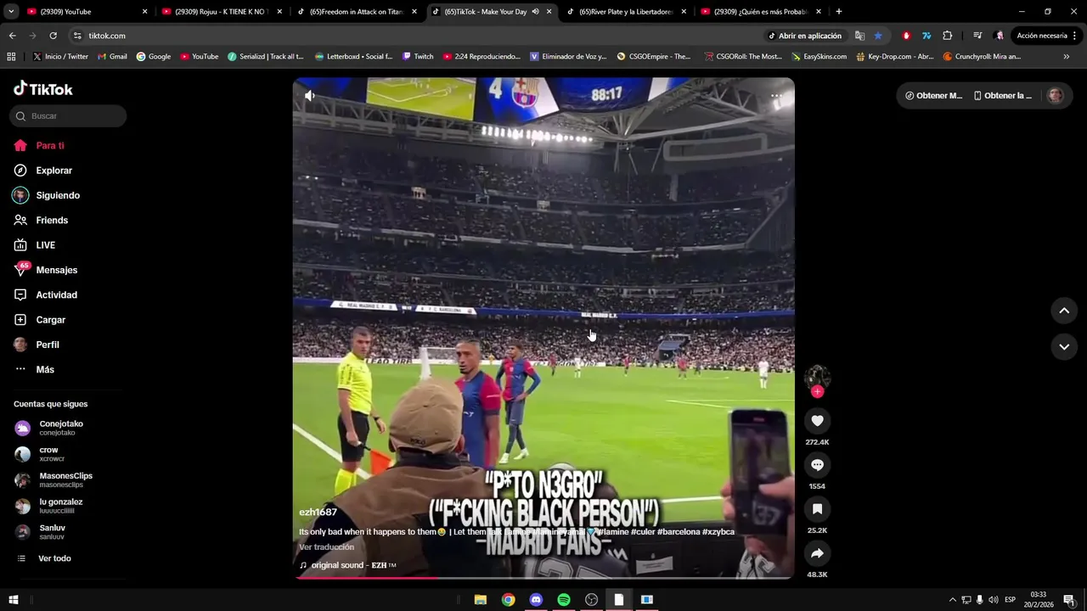Click Acción necesaria profile chip
This screenshot has width=1087, height=611.
tap(1033, 36)
